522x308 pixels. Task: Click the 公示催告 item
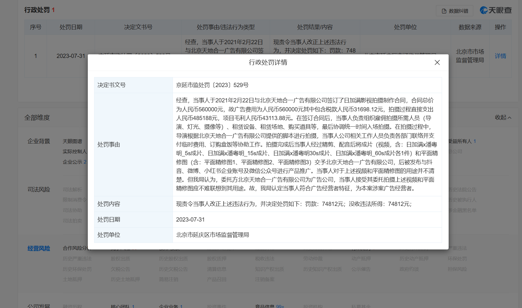[x=361, y=269]
